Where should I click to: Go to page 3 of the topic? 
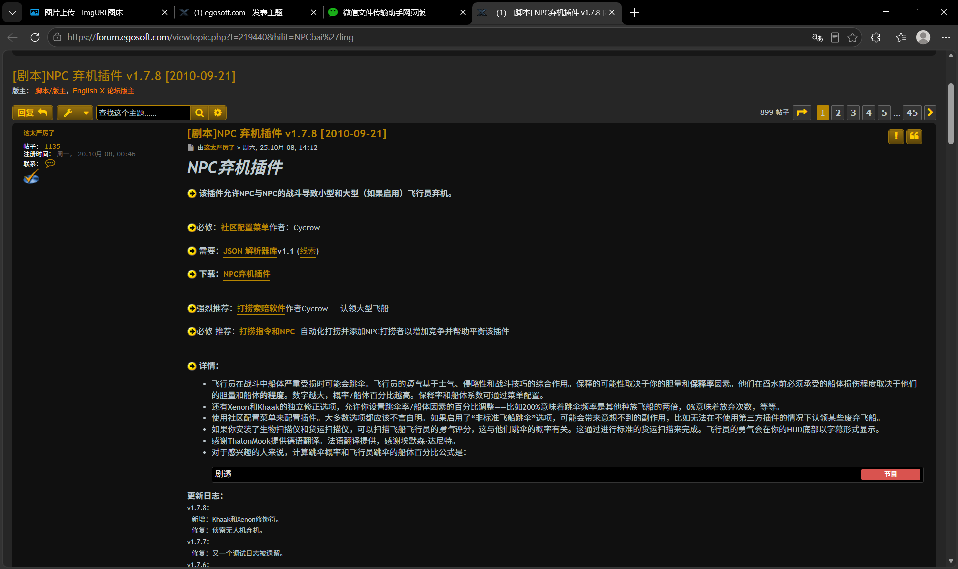pyautogui.click(x=853, y=113)
